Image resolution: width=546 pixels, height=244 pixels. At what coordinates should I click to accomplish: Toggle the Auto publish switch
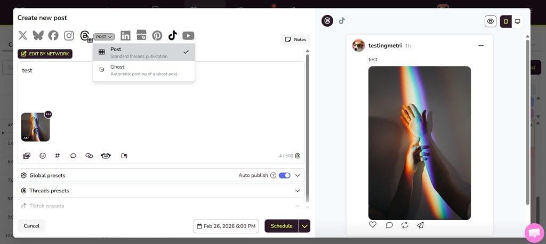pyautogui.click(x=285, y=175)
